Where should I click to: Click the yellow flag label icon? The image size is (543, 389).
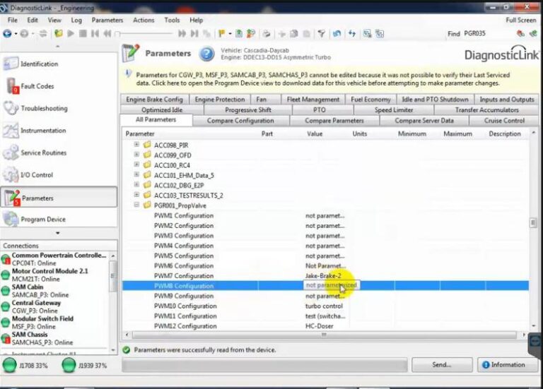pos(222,34)
